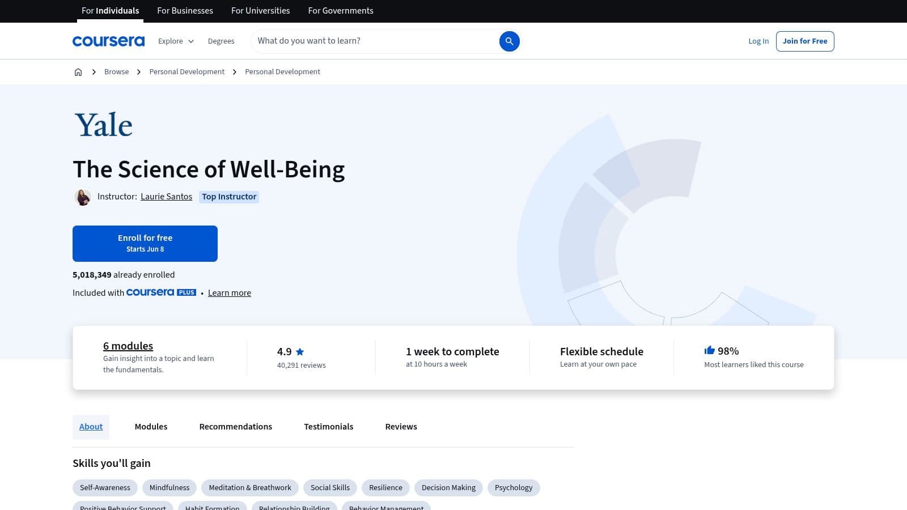Click the Social Skills tag
This screenshot has width=907, height=510.
pos(330,488)
